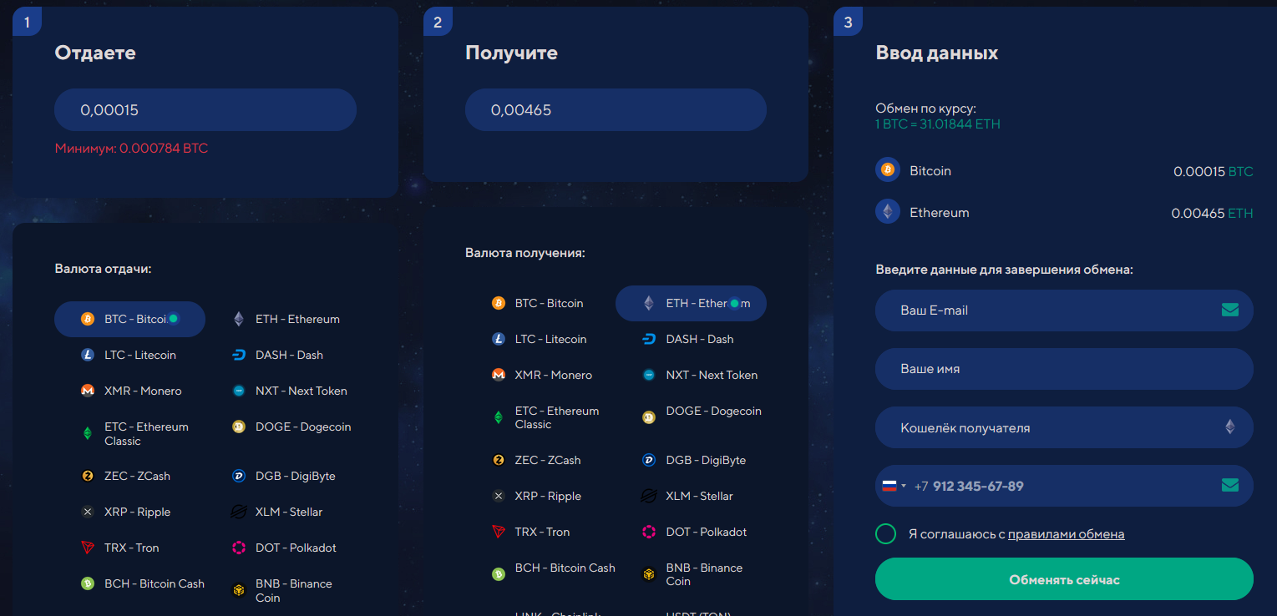Click the Ethereum icon in the wallet field

click(1229, 427)
